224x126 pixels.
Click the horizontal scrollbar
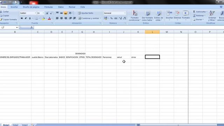click(178, 125)
